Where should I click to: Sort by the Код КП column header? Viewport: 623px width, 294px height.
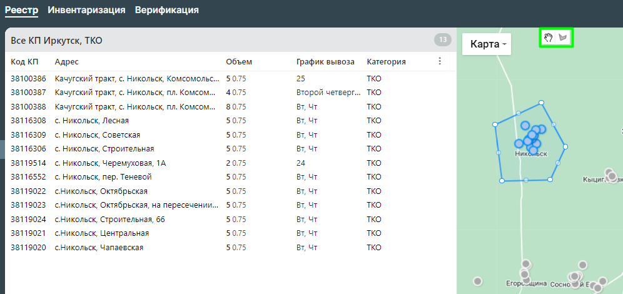[x=25, y=61]
